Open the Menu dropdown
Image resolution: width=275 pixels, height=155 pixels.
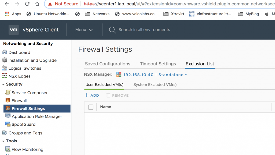84,30
